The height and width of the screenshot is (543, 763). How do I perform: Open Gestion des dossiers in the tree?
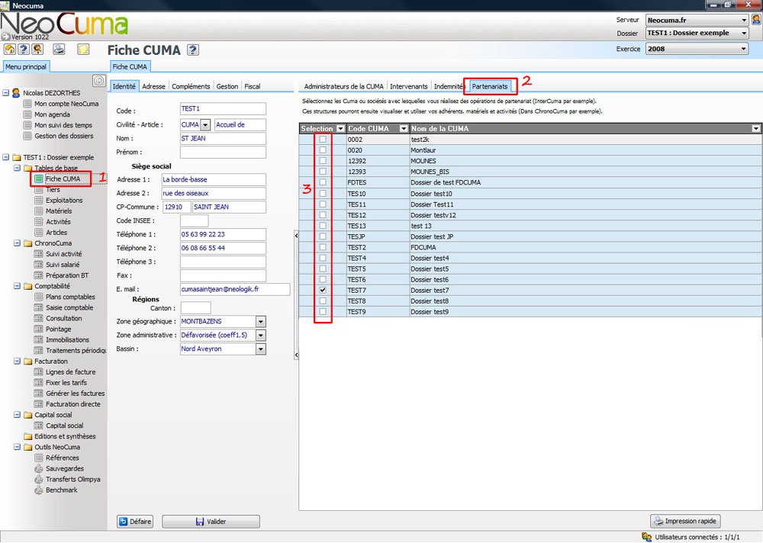coord(64,136)
